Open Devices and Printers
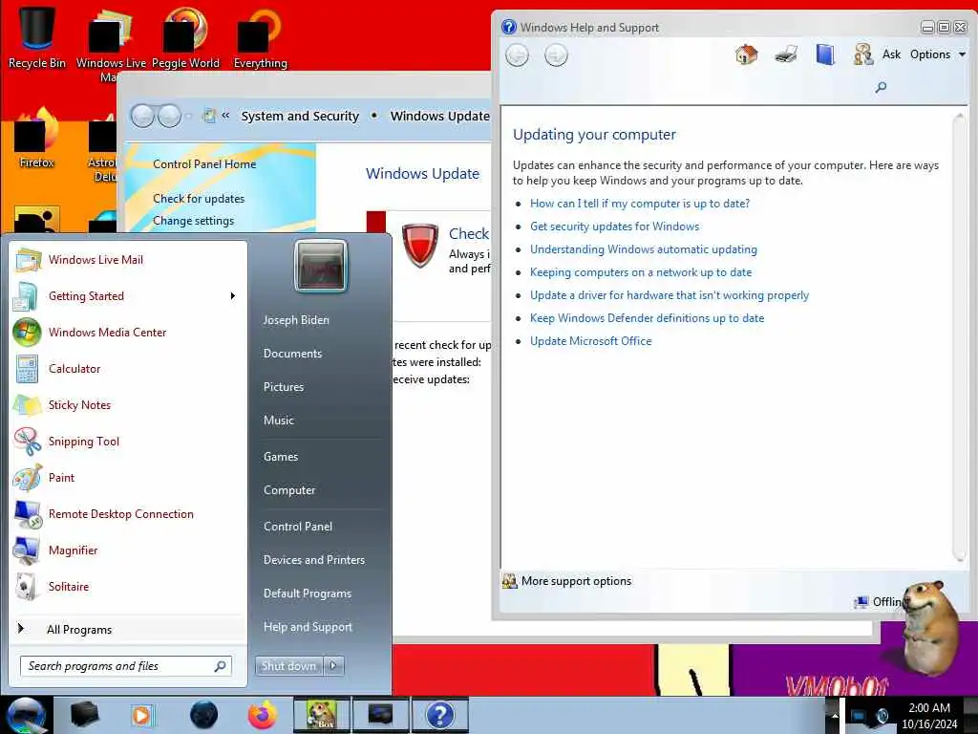 click(x=313, y=560)
